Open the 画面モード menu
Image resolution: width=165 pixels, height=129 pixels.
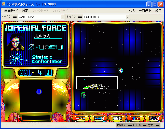click(x=11, y=11)
